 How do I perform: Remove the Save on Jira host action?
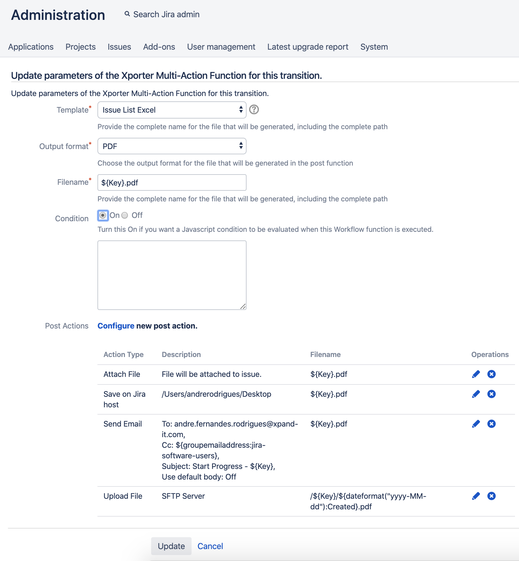(491, 394)
